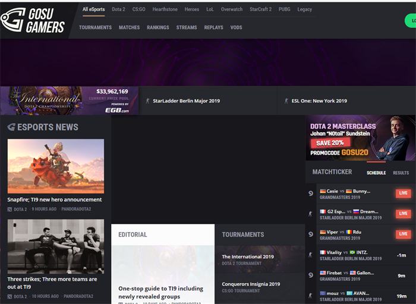
Task: Click the Hearthstone icon for Casie vs Bunny match
Action: click(311, 193)
